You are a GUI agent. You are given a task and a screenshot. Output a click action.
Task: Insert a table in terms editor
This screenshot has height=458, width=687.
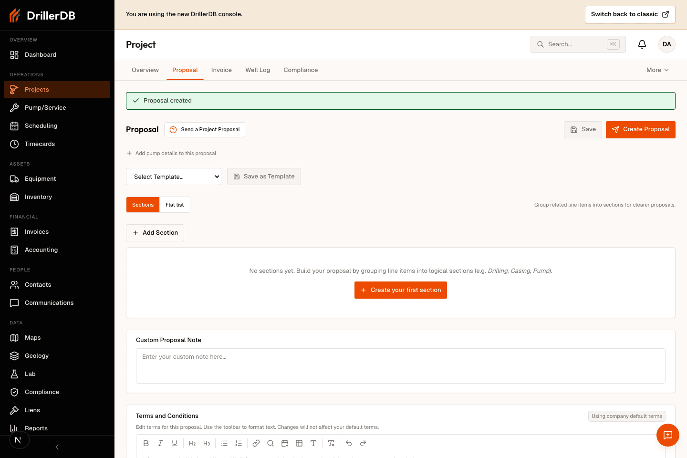299,443
